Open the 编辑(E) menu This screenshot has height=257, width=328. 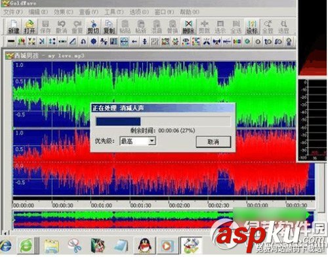click(38, 12)
